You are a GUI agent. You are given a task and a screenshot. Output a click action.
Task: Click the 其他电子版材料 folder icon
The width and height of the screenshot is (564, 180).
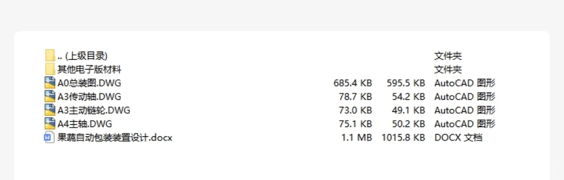[x=50, y=70]
